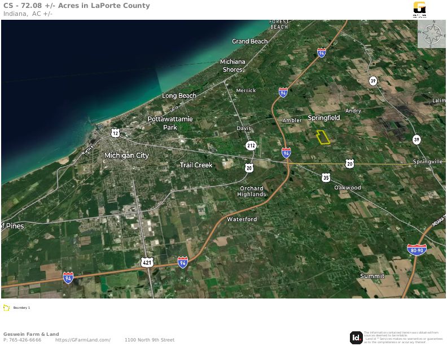Click the Geswein logo in the top right
Image resolution: width=447 pixels, height=346 pixels.
[420, 9]
